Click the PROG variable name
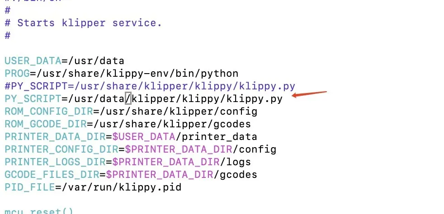Viewport: 444px width, 214px height. (17, 74)
